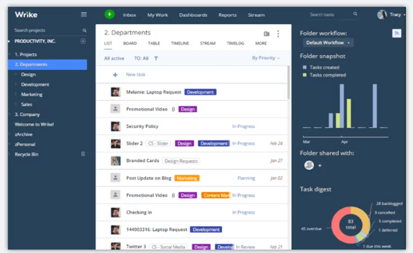Add new item next to PRODUCTIVITY, INC.

(x=83, y=41)
